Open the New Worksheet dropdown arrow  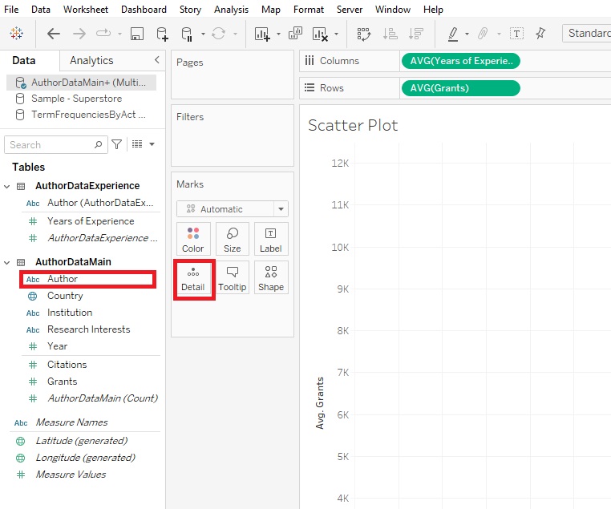click(x=278, y=34)
